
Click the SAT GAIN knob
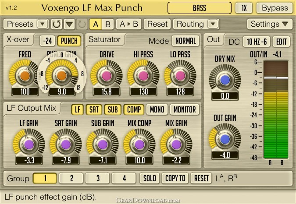66,144
